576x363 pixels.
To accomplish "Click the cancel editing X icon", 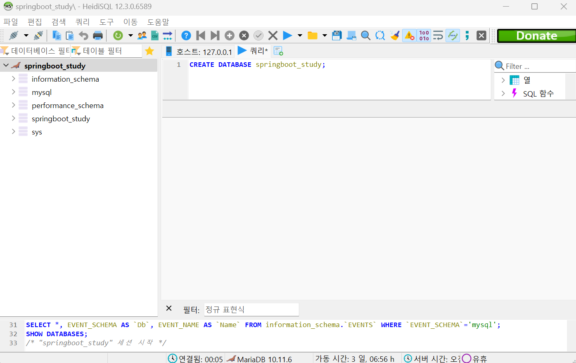I will pyautogui.click(x=273, y=35).
